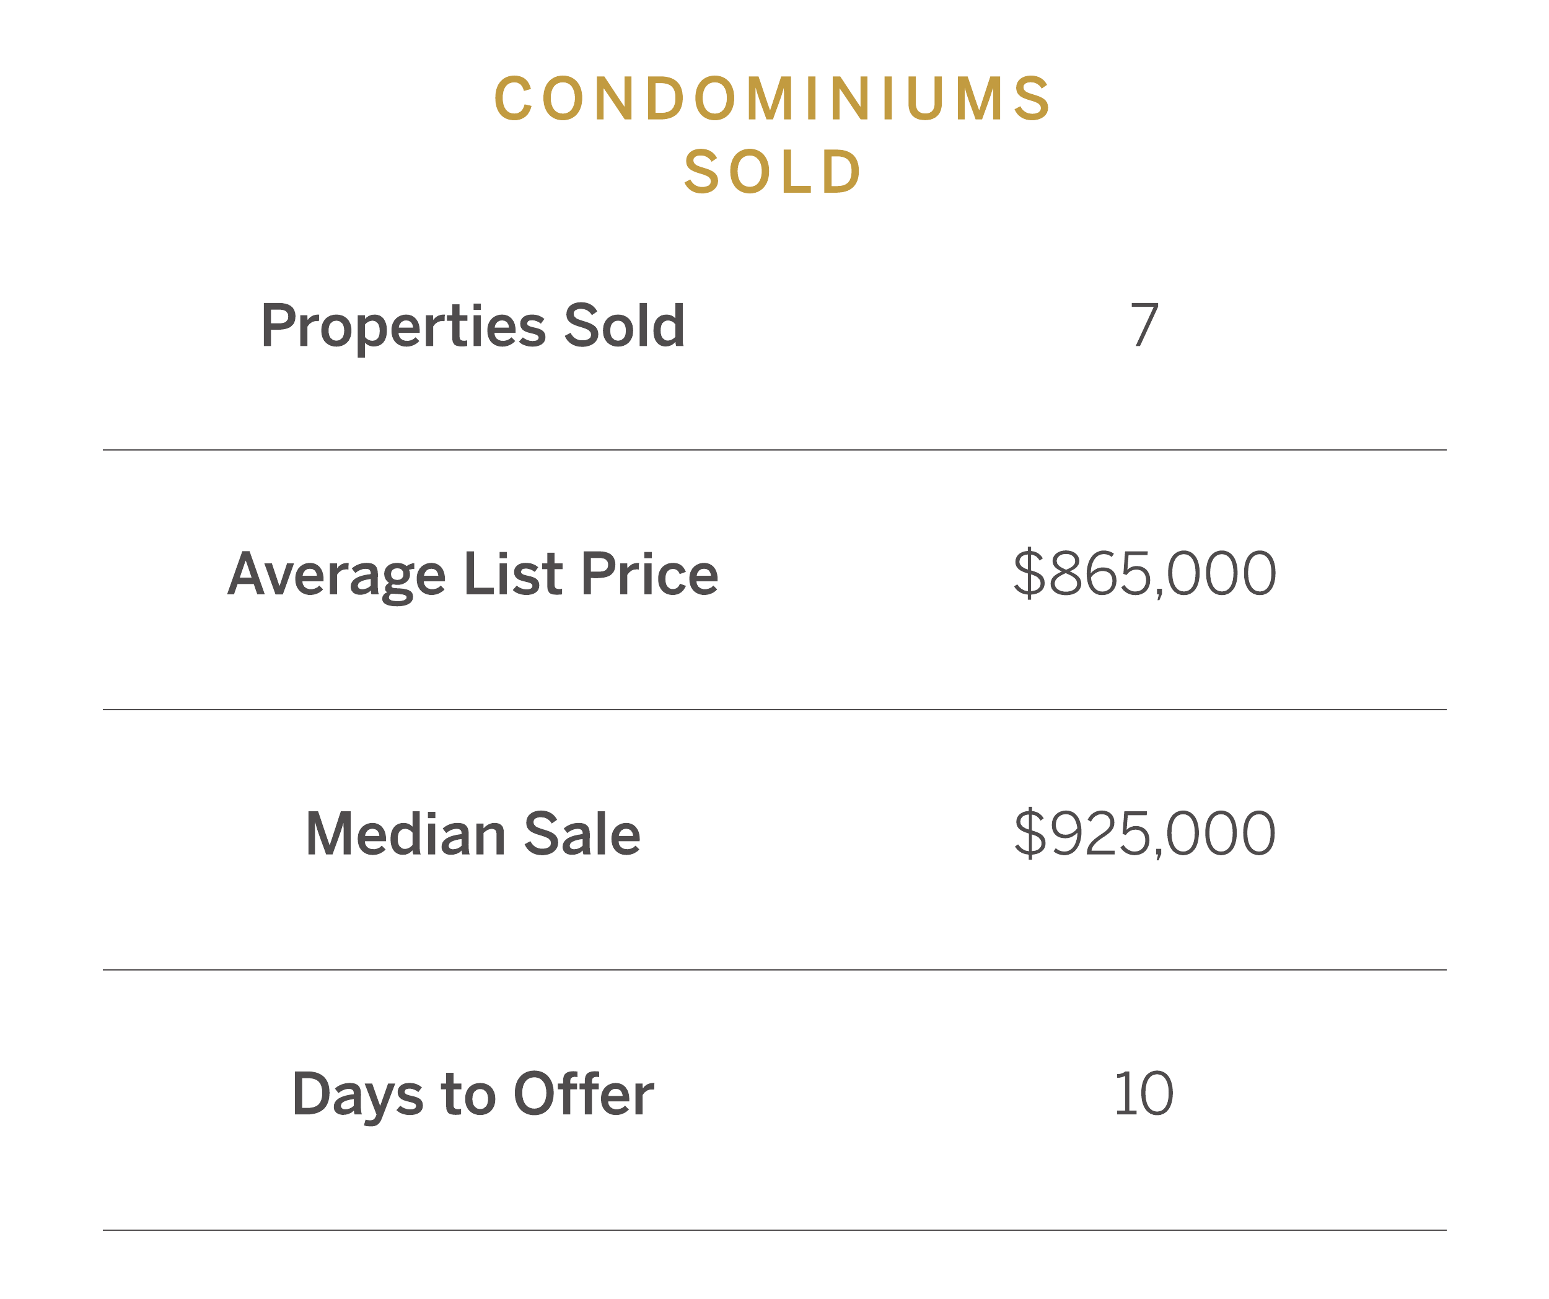1549x1299 pixels.
Task: Select the Properties Sold label
Action: click(x=473, y=326)
